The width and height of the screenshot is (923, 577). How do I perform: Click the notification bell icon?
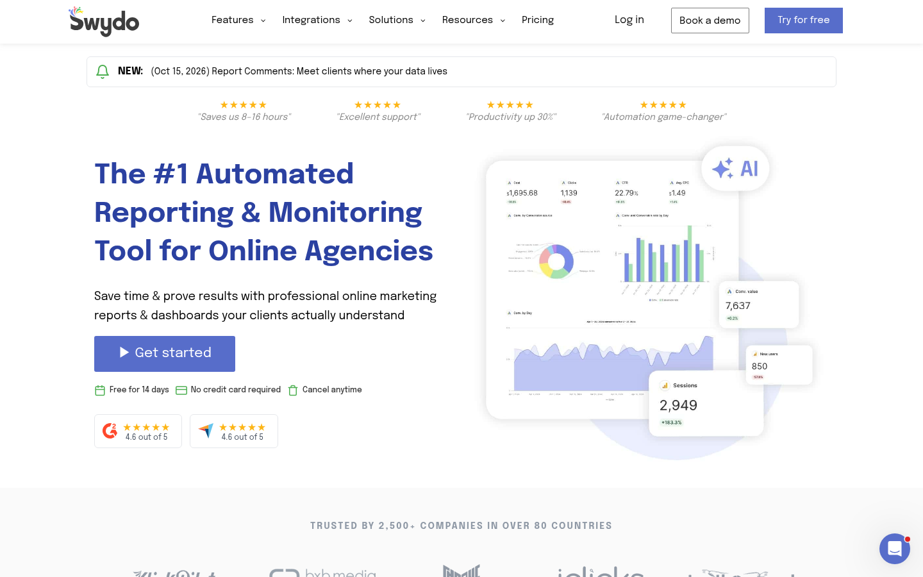(x=103, y=72)
